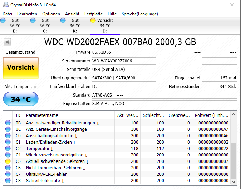Click raw value 000000000022 of Temperatur

click(213, 149)
